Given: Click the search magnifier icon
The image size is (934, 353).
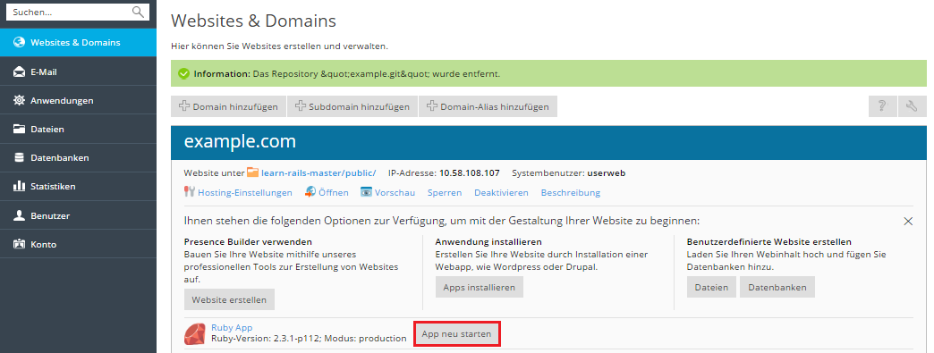Looking at the screenshot, I should (x=138, y=12).
